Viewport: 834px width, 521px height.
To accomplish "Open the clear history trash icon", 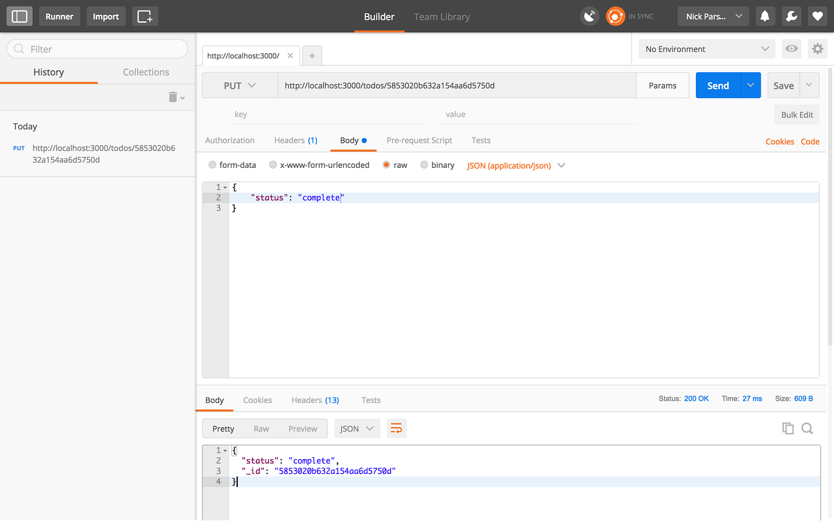I will tap(172, 96).
